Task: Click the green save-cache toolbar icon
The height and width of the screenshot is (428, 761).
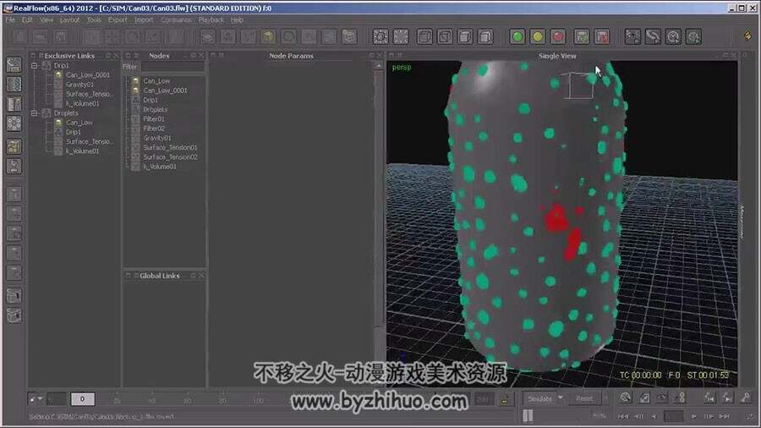Action: (x=582, y=36)
